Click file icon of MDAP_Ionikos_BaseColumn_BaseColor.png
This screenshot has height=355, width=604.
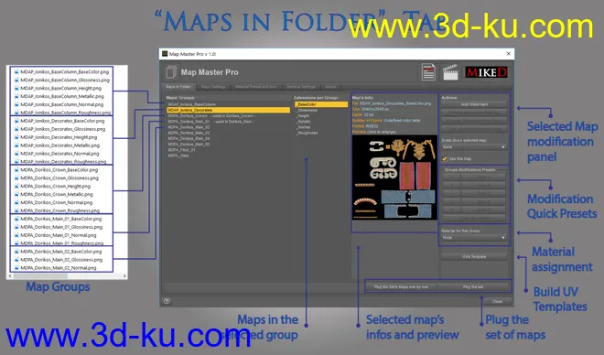(16, 71)
